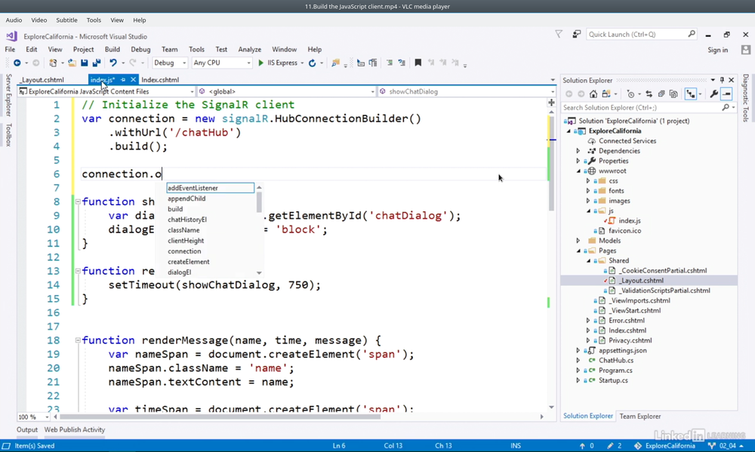Expand the ChatHub.cs node
The image size is (755, 452).
click(x=578, y=360)
